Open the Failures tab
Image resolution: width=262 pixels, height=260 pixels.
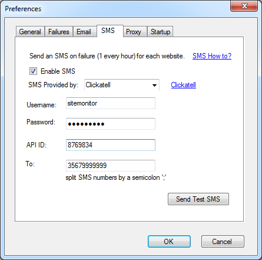coord(59,32)
